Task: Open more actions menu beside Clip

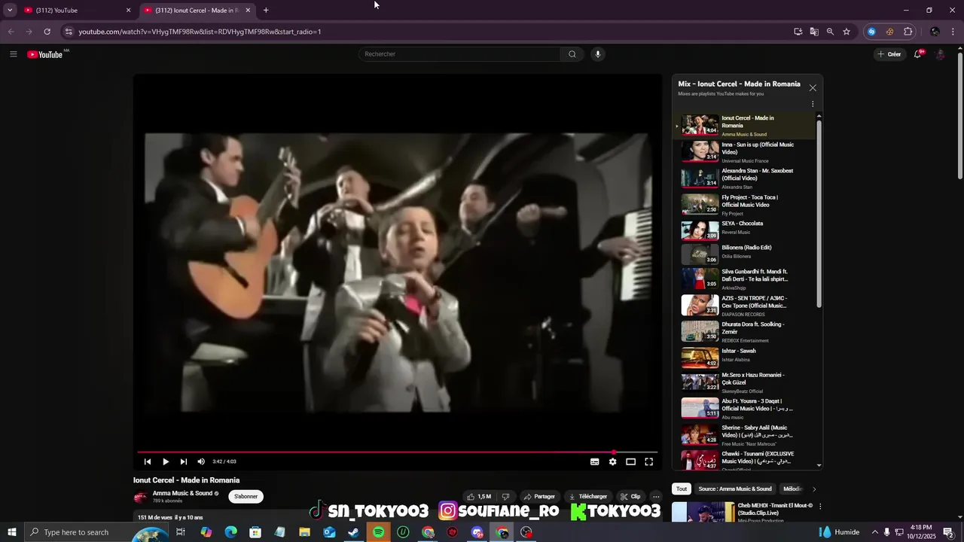Action: tap(656, 497)
